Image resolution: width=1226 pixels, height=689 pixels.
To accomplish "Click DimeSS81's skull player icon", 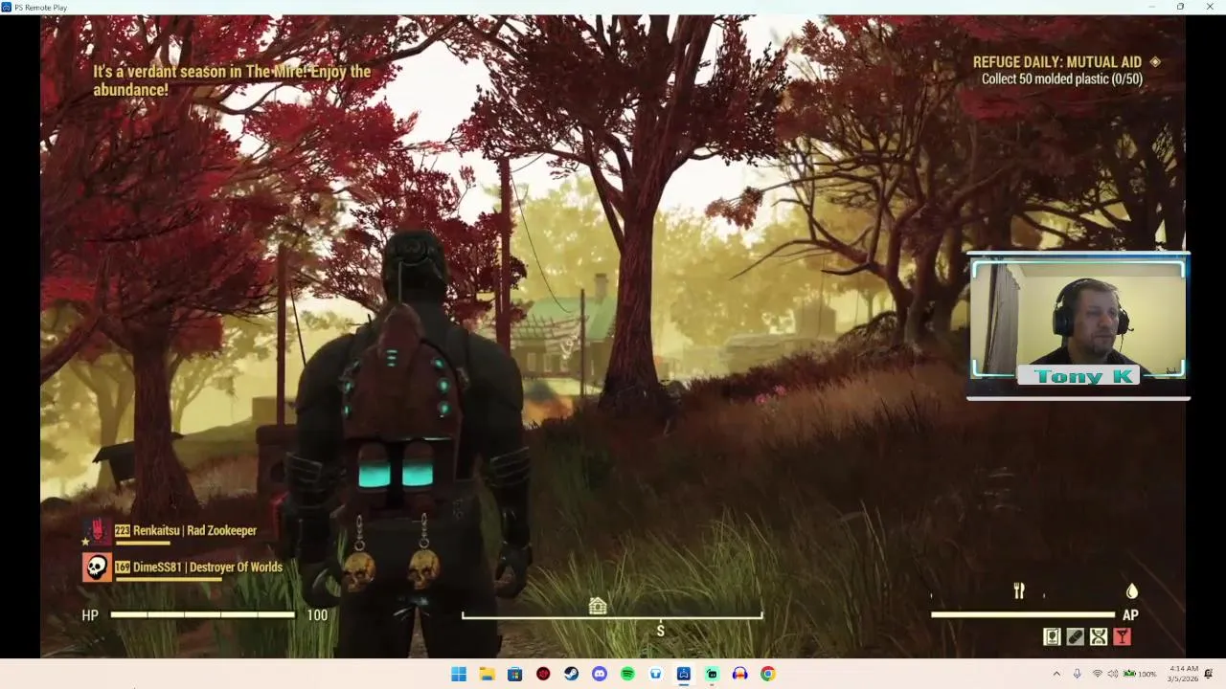I will (x=97, y=567).
